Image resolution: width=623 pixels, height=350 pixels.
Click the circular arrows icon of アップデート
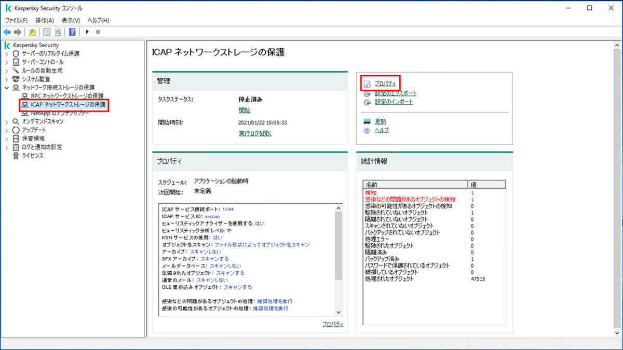16,130
